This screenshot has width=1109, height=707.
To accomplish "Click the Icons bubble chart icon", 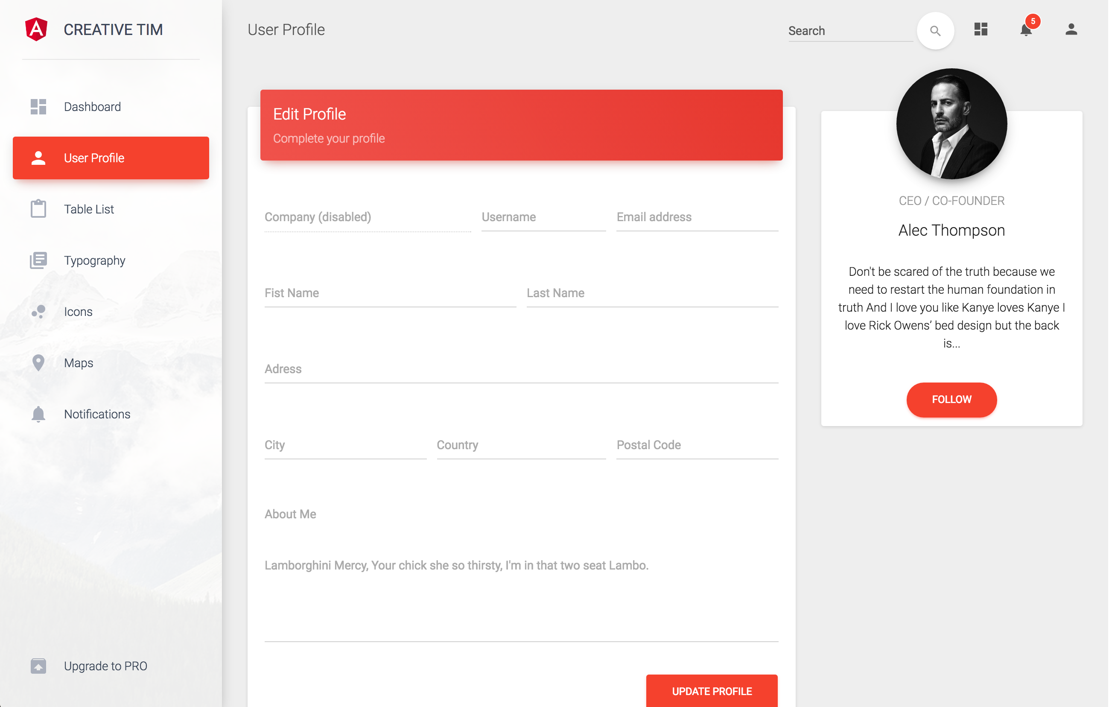I will coord(38,312).
